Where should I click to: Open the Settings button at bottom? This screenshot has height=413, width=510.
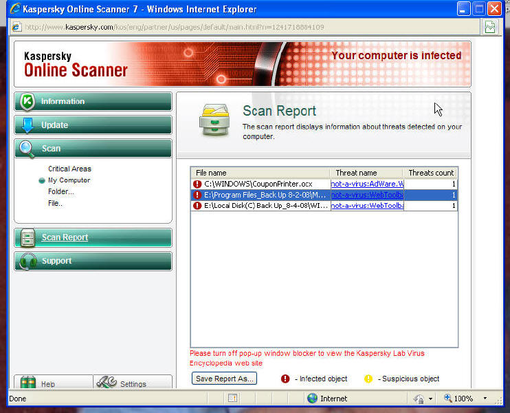[133, 382]
